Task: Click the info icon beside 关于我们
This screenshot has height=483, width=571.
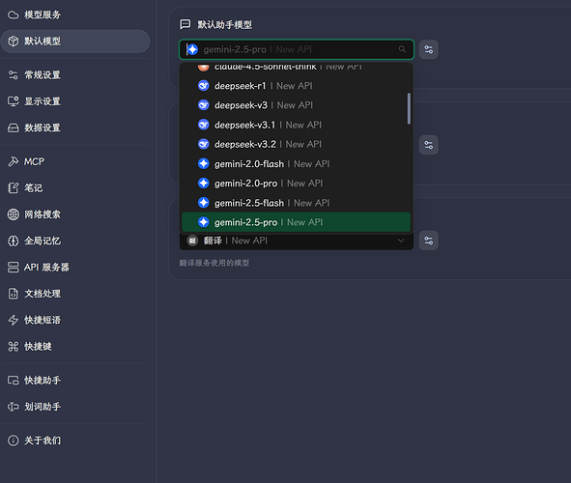Action: click(x=14, y=440)
